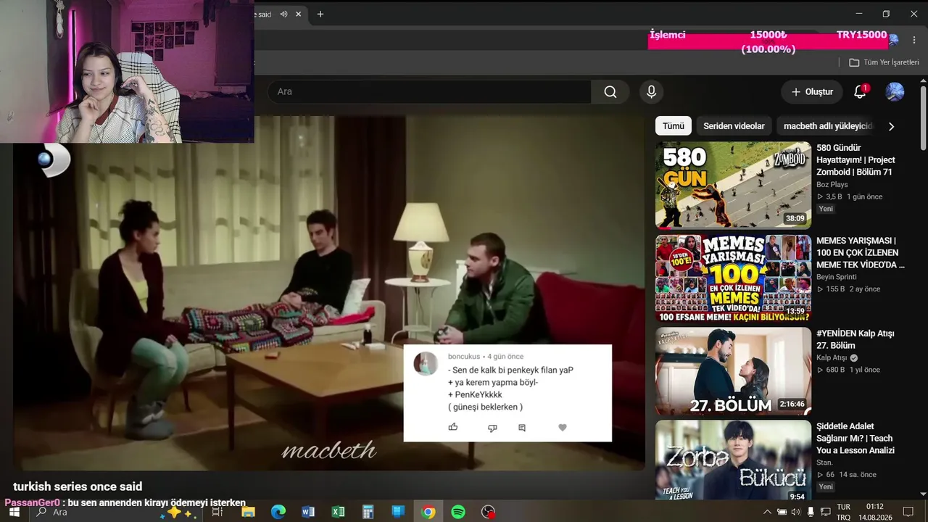Visit the 'Beyin Sprinti' channel link
Viewport: 928px width, 522px height.
[837, 277]
